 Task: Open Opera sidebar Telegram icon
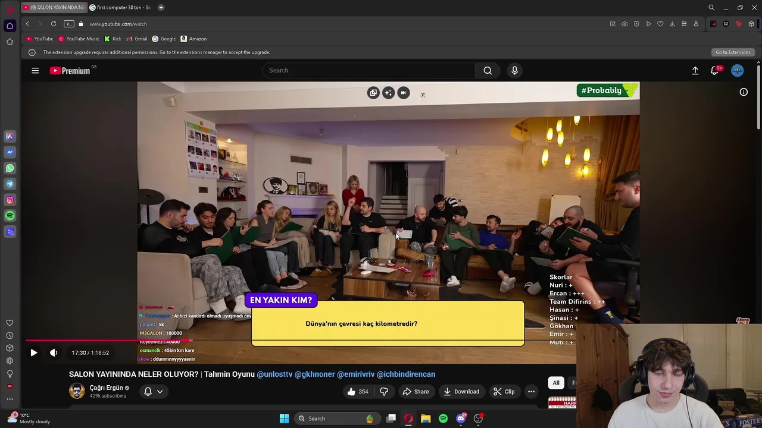tap(10, 184)
